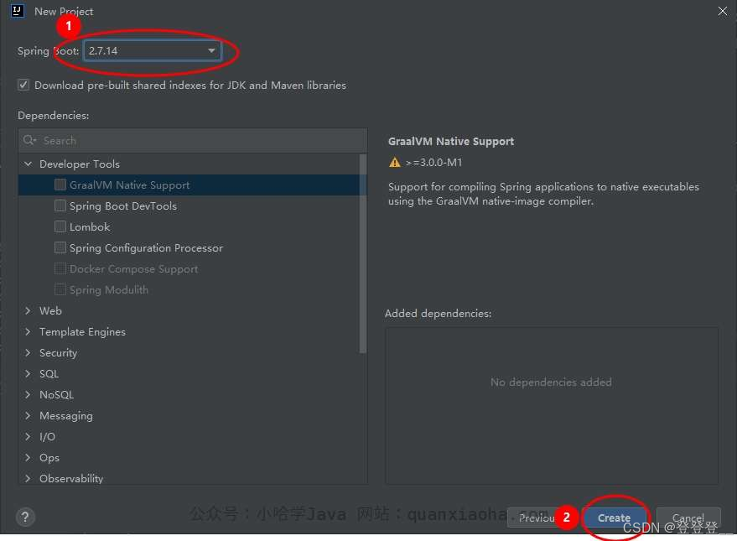Click the Create button
The height and width of the screenshot is (541, 737).
(615, 518)
